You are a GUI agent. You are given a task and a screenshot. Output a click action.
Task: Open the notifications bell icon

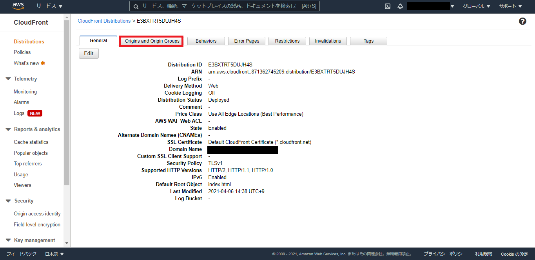(x=400, y=6)
